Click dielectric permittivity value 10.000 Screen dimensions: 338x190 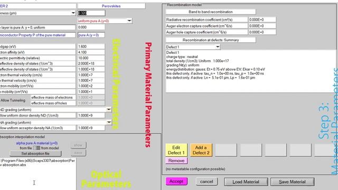(x=91, y=58)
